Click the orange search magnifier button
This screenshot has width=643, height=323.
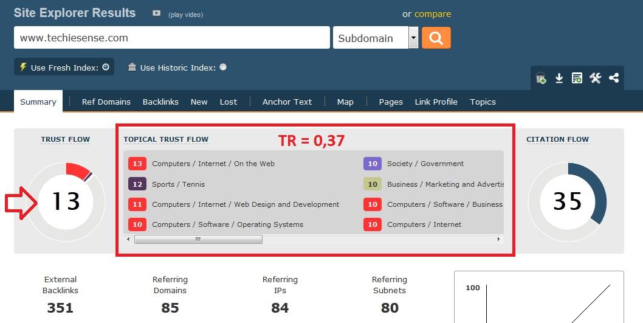tap(436, 38)
